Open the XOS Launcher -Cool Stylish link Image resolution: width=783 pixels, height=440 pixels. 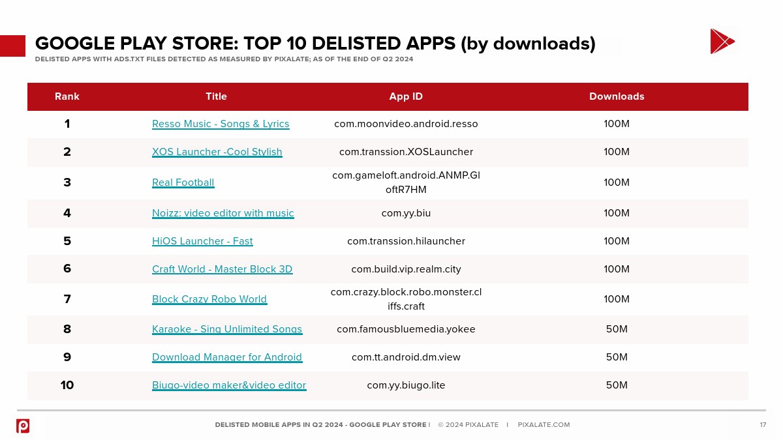pos(217,152)
